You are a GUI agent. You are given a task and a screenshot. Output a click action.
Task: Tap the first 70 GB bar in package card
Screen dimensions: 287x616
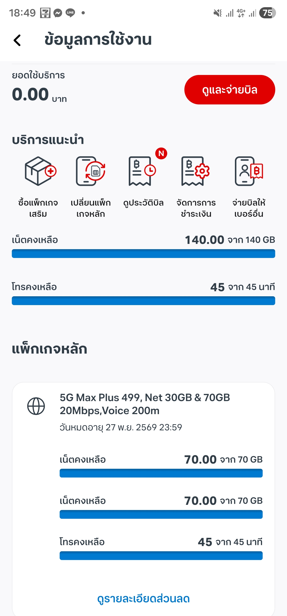point(161,473)
